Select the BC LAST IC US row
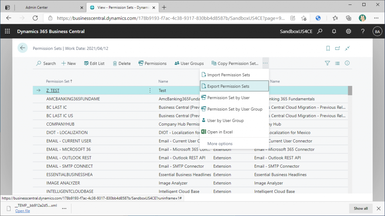 coord(190,115)
